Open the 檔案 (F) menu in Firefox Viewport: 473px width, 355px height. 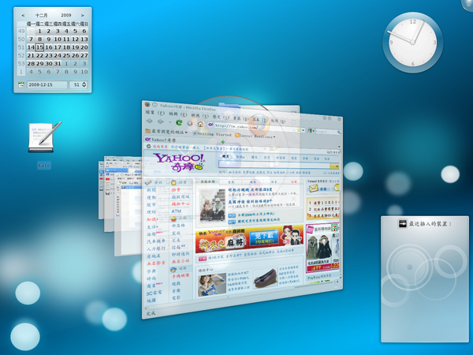pyautogui.click(x=155, y=113)
